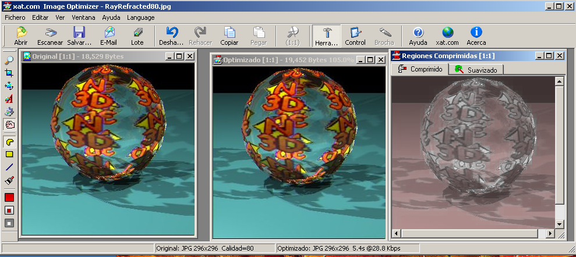Select the blue line tool in sidebar
This screenshot has height=257, width=576.
click(9, 167)
